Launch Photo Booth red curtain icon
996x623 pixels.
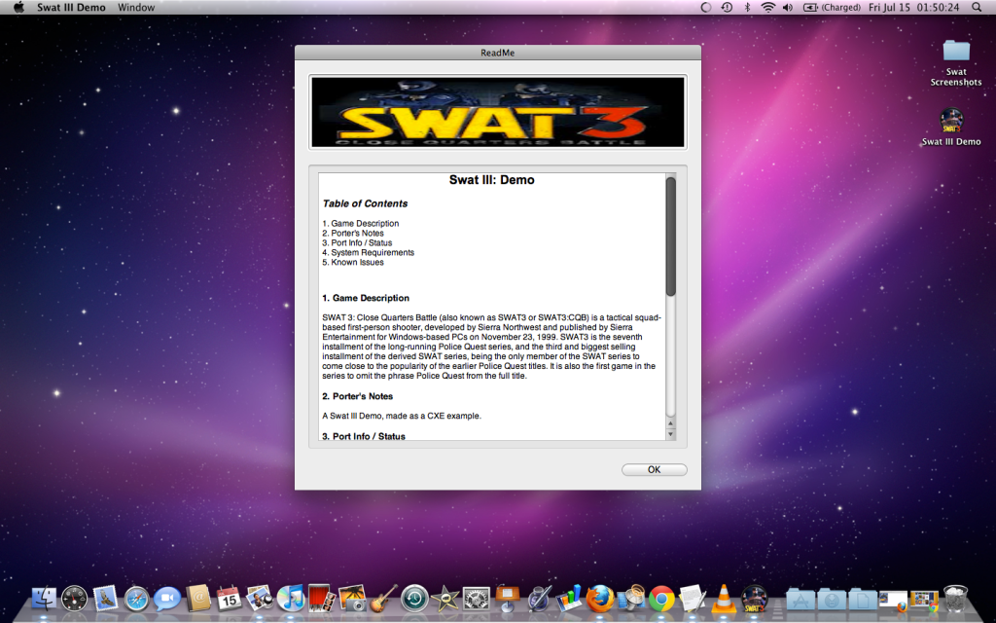pyautogui.click(x=321, y=599)
